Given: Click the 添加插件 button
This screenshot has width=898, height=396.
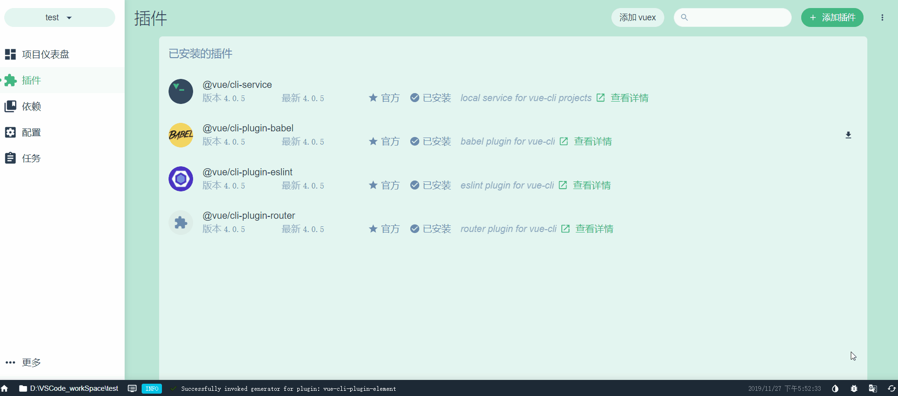Looking at the screenshot, I should click(x=832, y=17).
